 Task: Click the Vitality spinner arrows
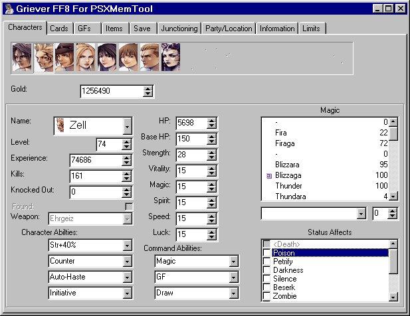click(211, 171)
